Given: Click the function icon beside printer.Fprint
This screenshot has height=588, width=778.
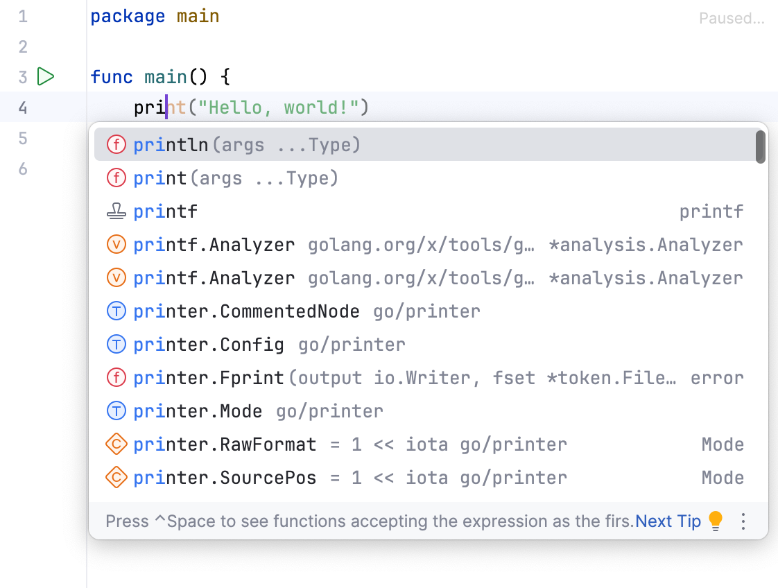Looking at the screenshot, I should click(116, 377).
